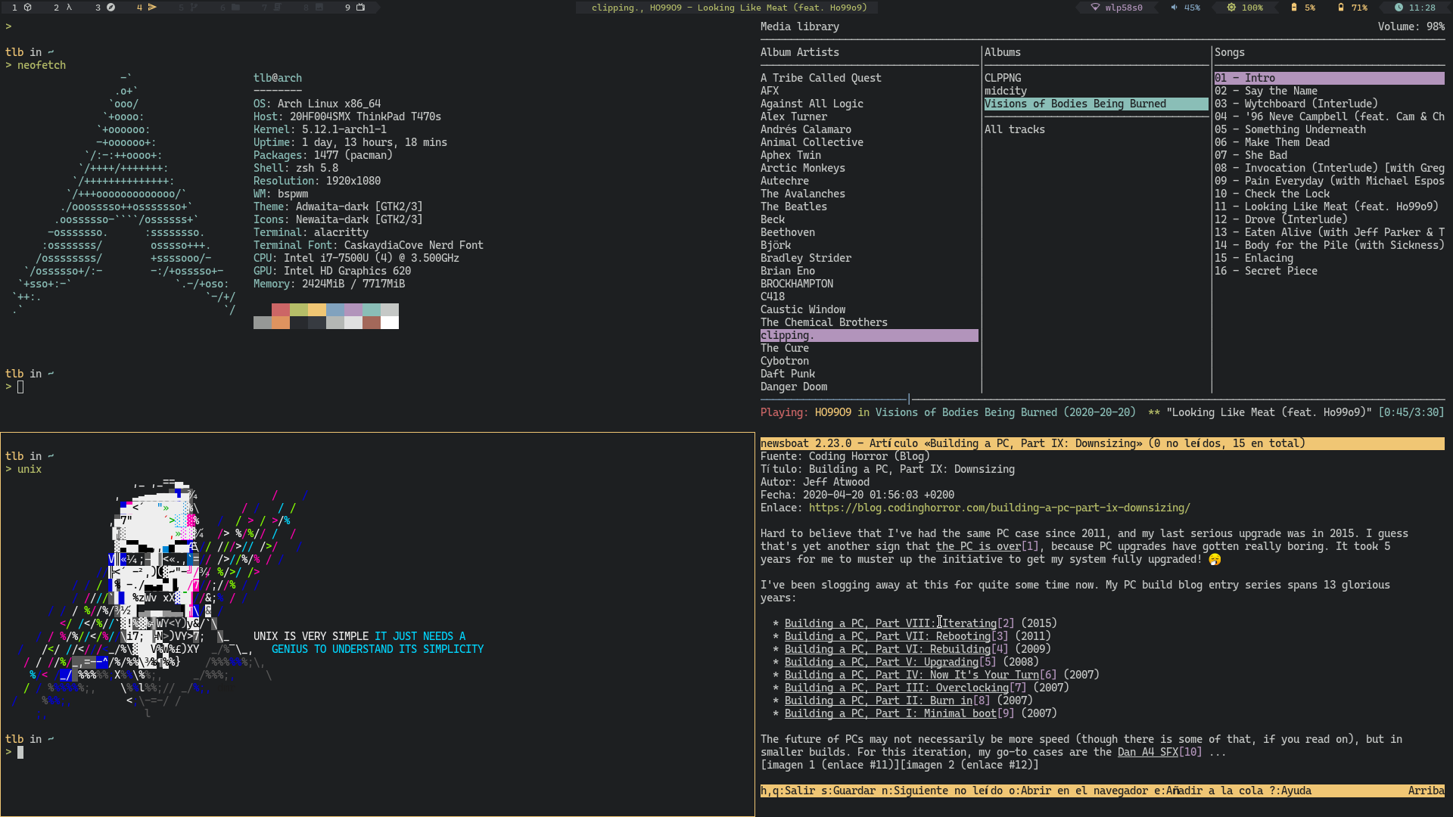
Task: Click the battery icon showing 71%
Action: (x=1341, y=8)
